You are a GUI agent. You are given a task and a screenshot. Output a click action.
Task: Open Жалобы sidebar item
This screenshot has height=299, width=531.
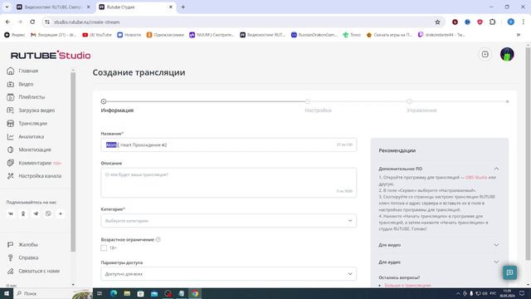(x=22, y=244)
